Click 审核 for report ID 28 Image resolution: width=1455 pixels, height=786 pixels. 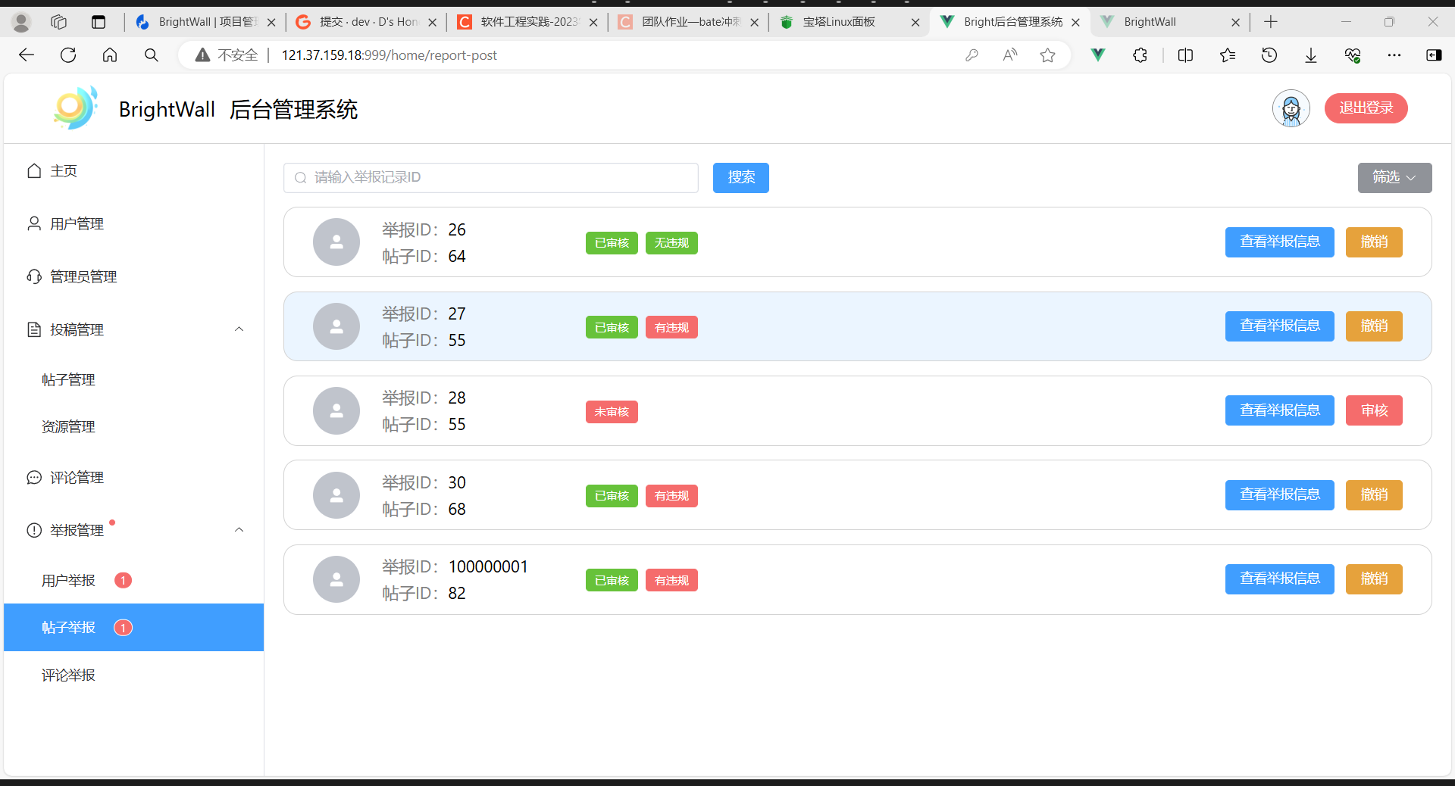[1374, 410]
